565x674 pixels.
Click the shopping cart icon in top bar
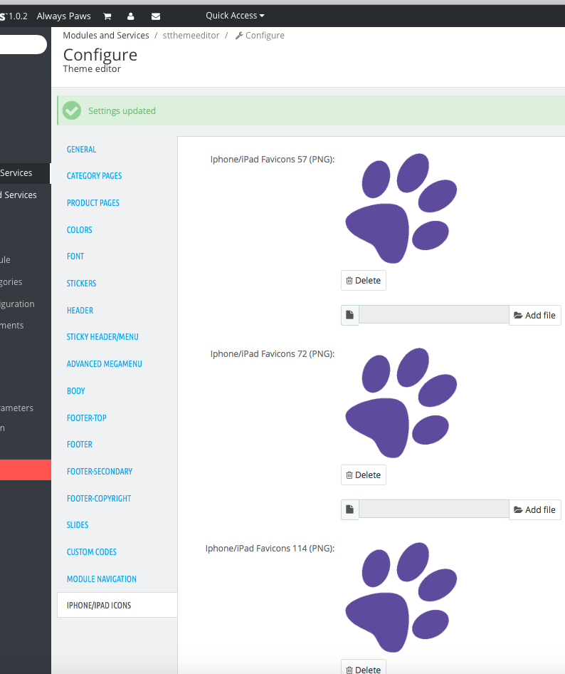click(x=107, y=16)
